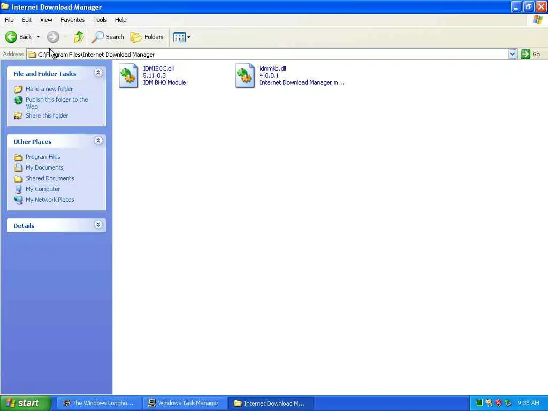Open the Back history dropdown arrow
The width and height of the screenshot is (548, 411).
click(38, 37)
